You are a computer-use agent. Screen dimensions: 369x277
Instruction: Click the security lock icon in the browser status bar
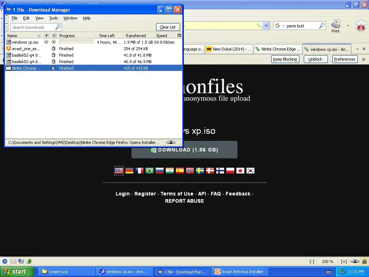[365, 261]
